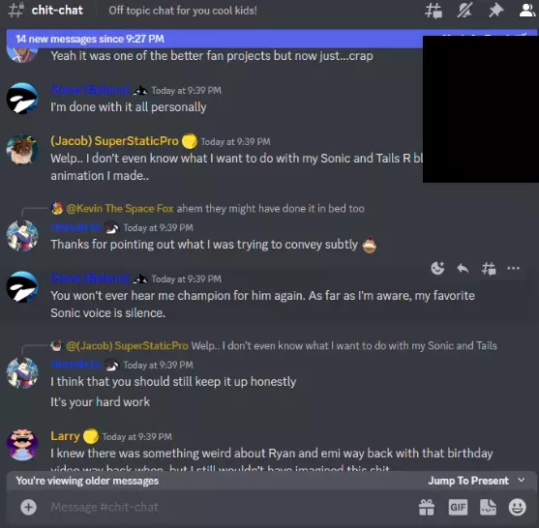Click @Kevin The Space Fox reply mention
Screen dimensions: 539x528
point(120,208)
